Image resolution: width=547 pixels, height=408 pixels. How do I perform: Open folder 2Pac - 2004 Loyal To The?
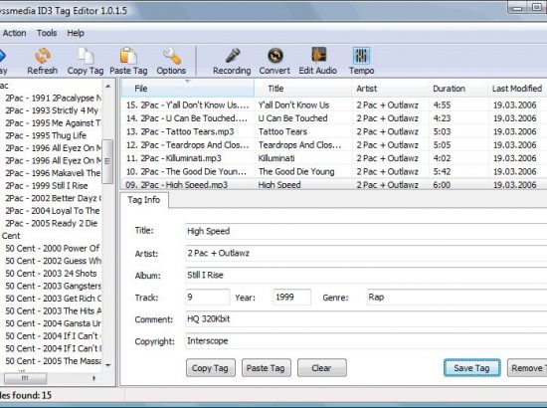click(x=53, y=211)
